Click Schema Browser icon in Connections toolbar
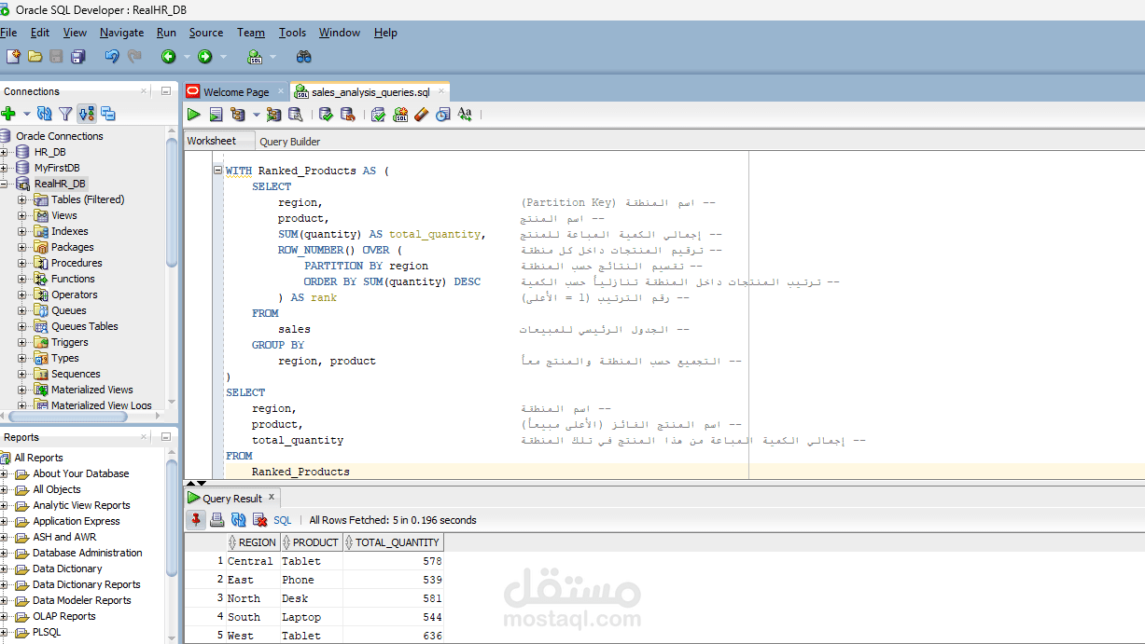 click(108, 114)
